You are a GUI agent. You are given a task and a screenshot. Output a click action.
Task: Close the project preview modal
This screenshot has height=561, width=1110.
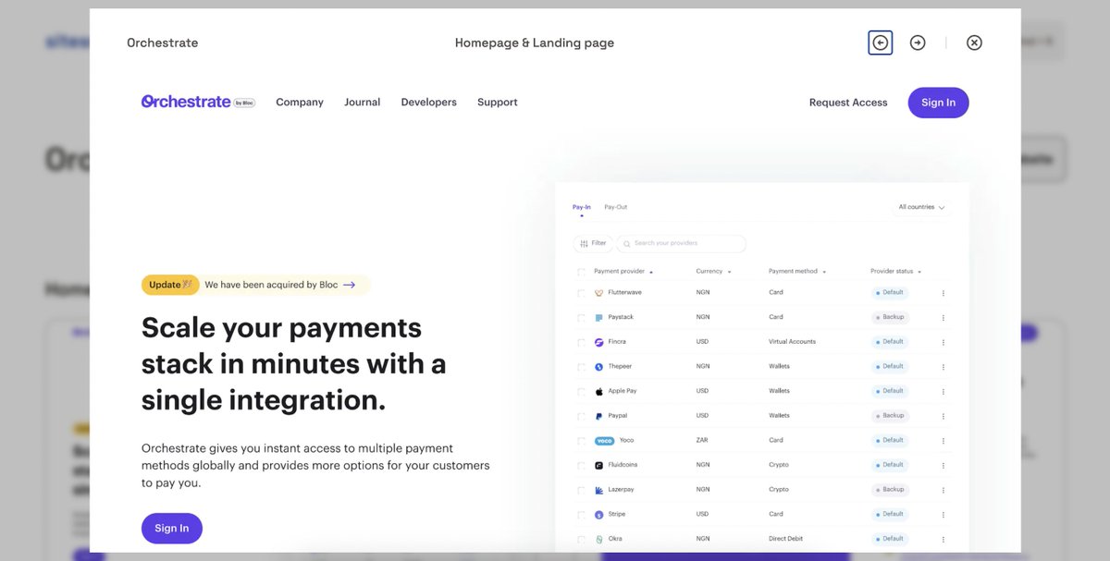tap(974, 43)
